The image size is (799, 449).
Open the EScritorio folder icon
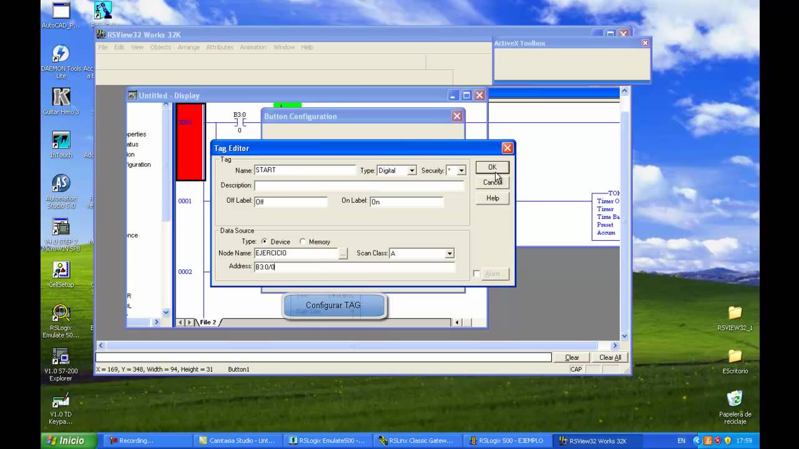pyautogui.click(x=735, y=361)
